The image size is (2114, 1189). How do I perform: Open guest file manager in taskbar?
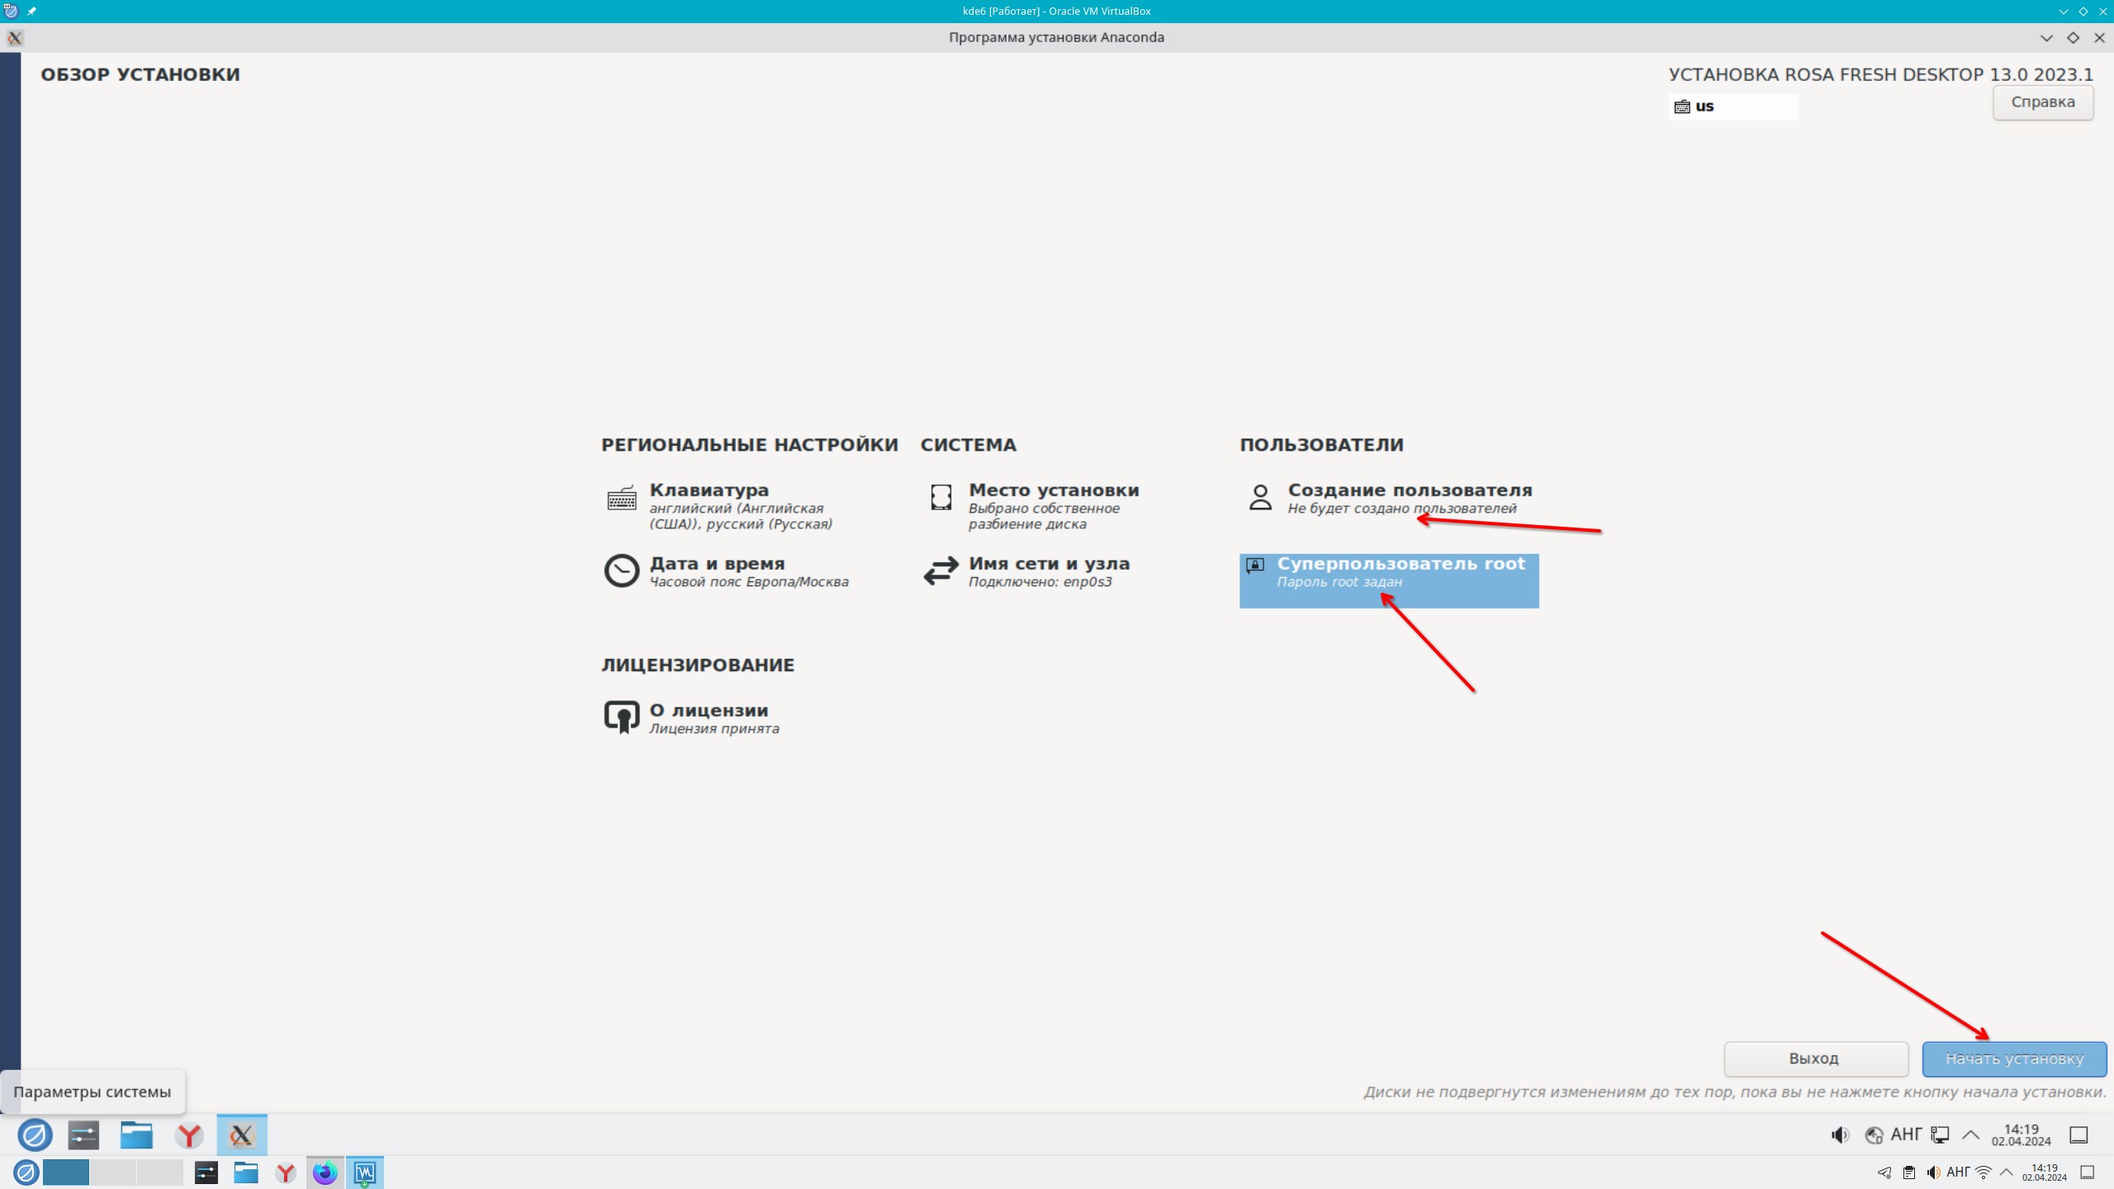[136, 1135]
